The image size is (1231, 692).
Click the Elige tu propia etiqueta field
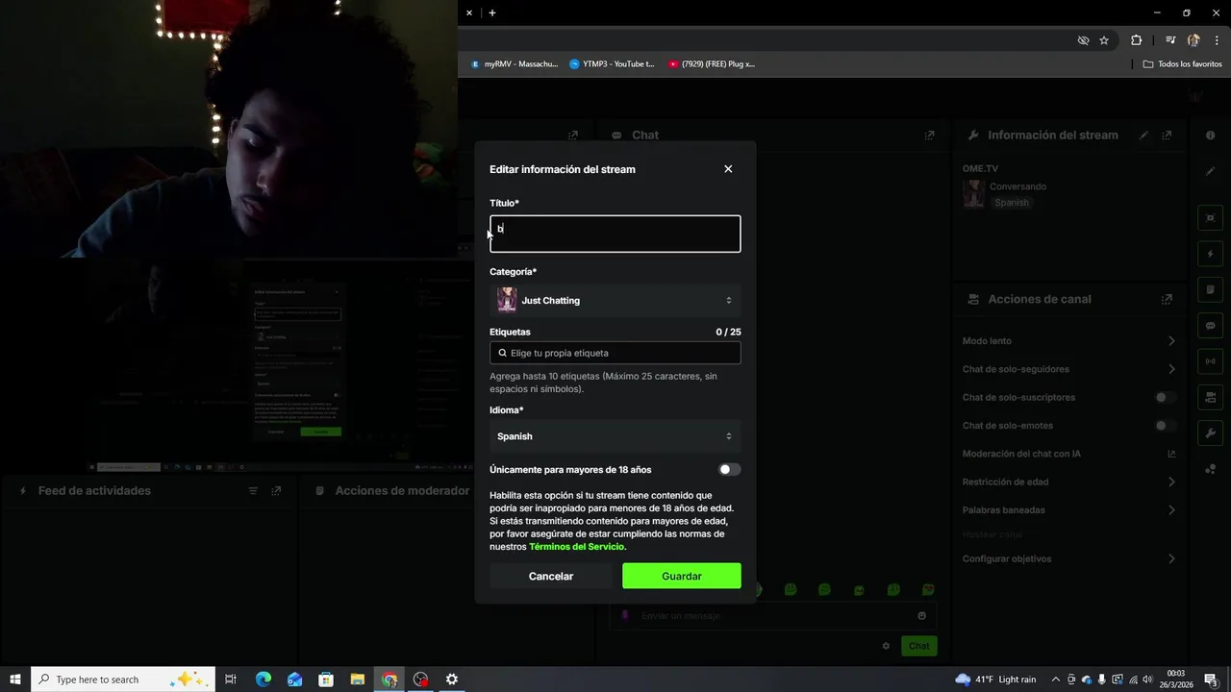click(615, 353)
